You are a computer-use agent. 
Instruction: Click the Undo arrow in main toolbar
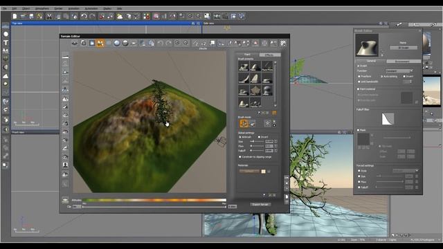(x=84, y=17)
